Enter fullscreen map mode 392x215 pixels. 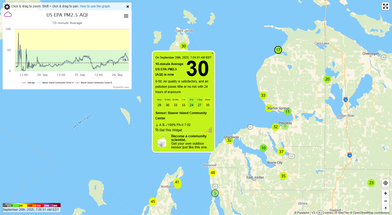pos(385,6)
